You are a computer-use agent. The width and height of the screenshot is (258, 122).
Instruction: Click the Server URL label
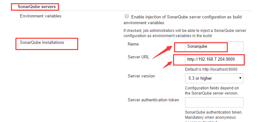pos(138,57)
